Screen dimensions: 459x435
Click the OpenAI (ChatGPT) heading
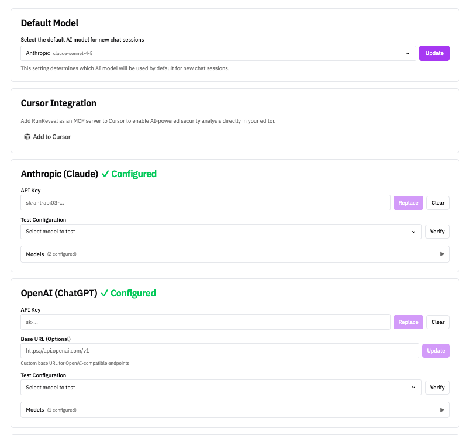tap(59, 293)
